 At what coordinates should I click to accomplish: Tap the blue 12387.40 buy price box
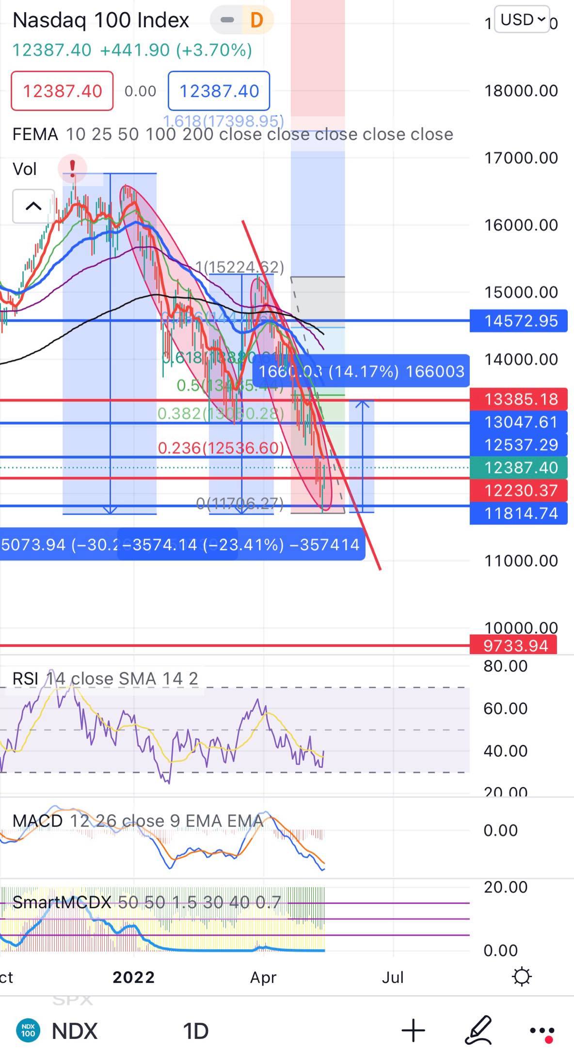[x=219, y=91]
